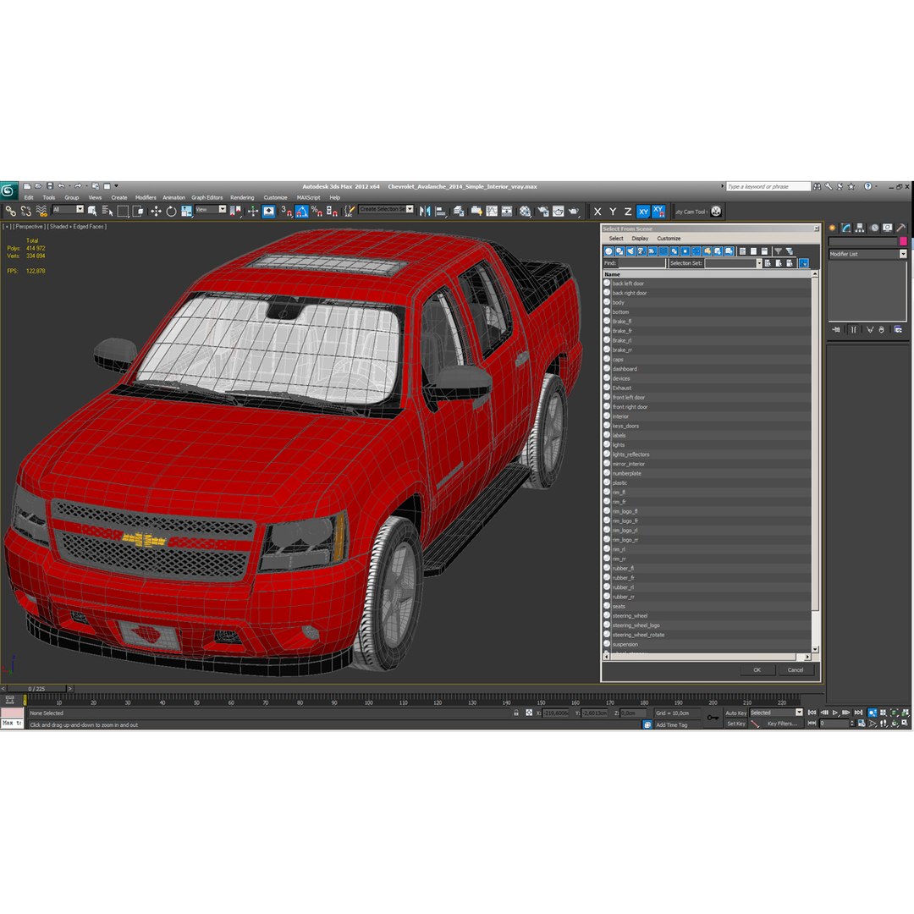Viewport: 914px width, 914px height.
Task: Restrict to Y axis constraint
Action: tap(613, 212)
